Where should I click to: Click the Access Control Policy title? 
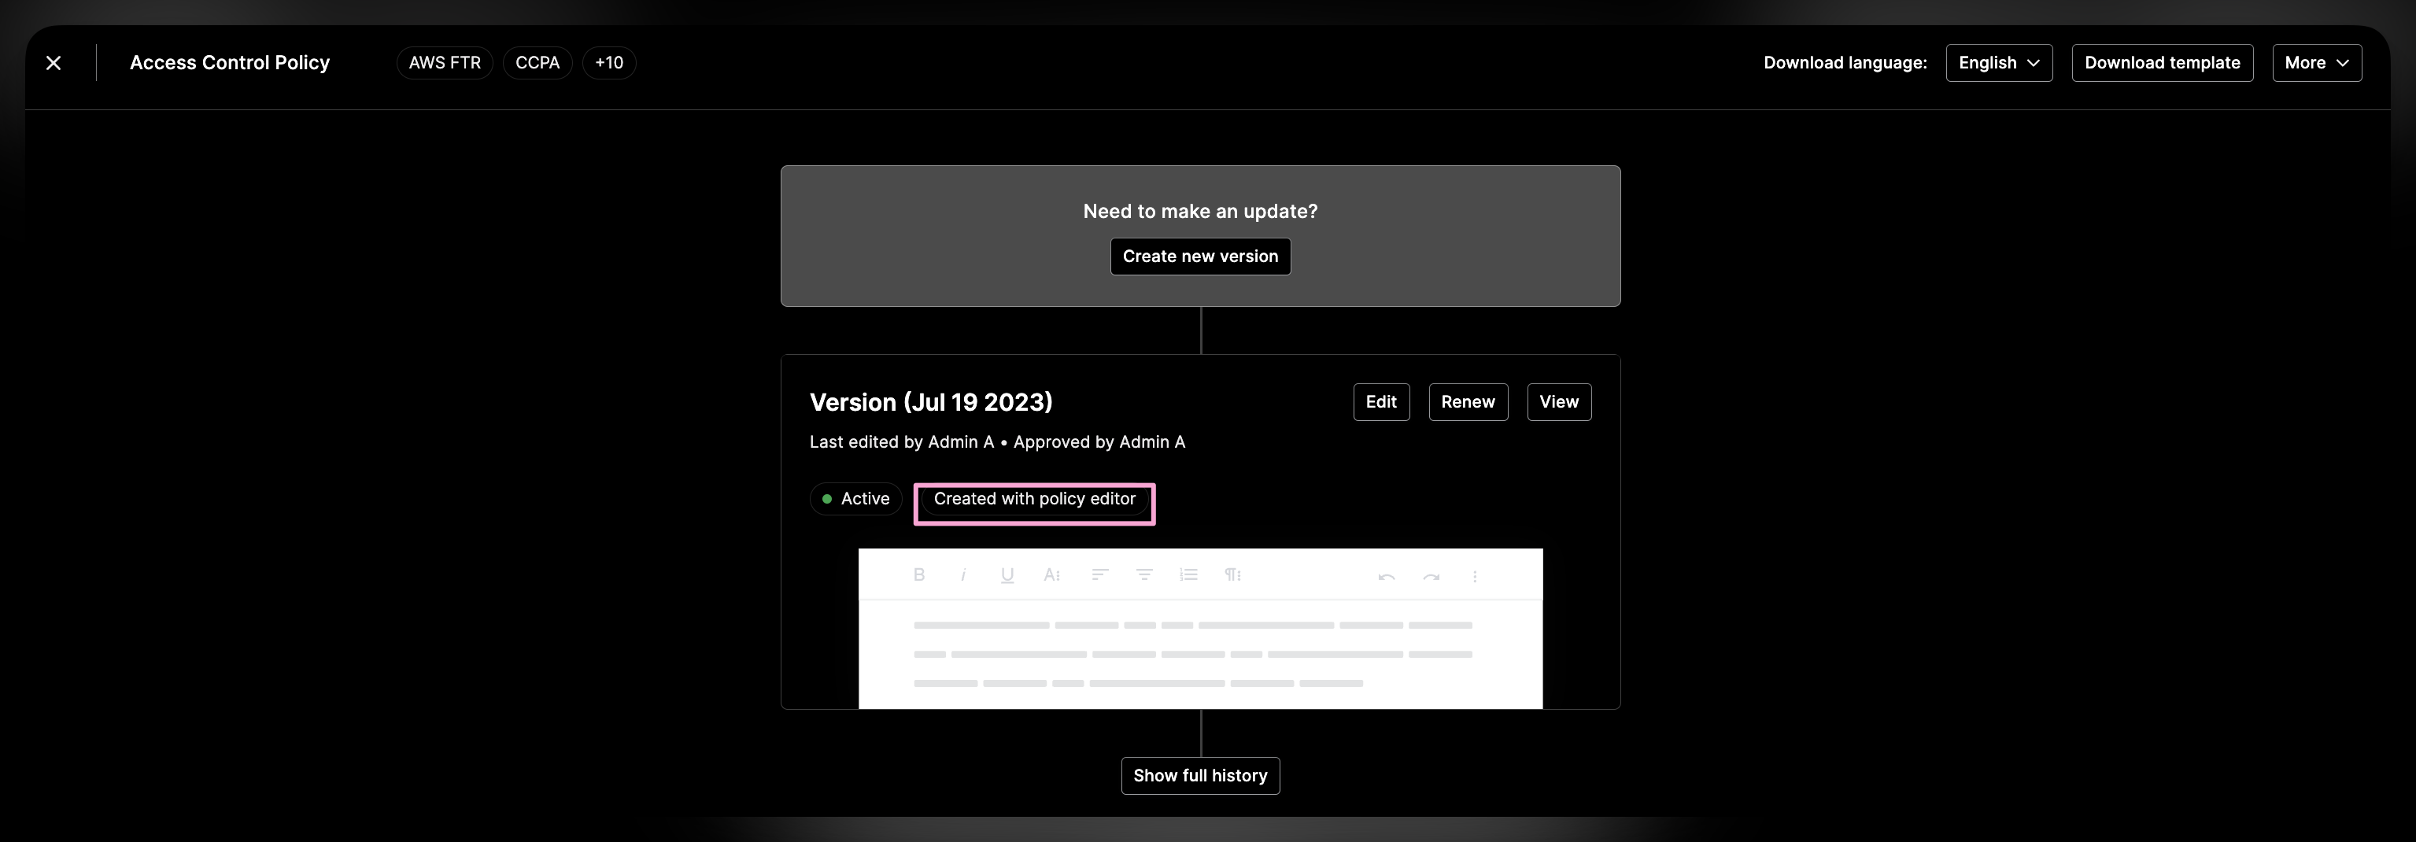[x=230, y=63]
